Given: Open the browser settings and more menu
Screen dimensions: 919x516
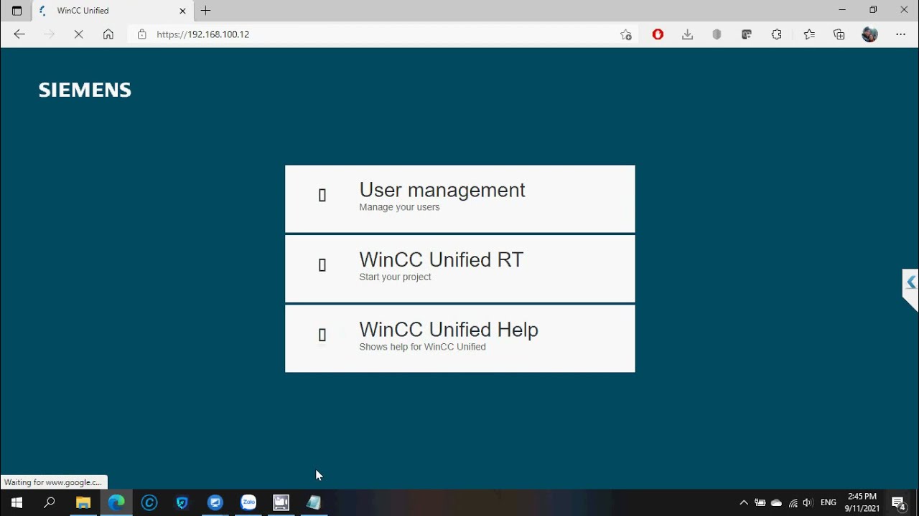Looking at the screenshot, I should tap(900, 34).
